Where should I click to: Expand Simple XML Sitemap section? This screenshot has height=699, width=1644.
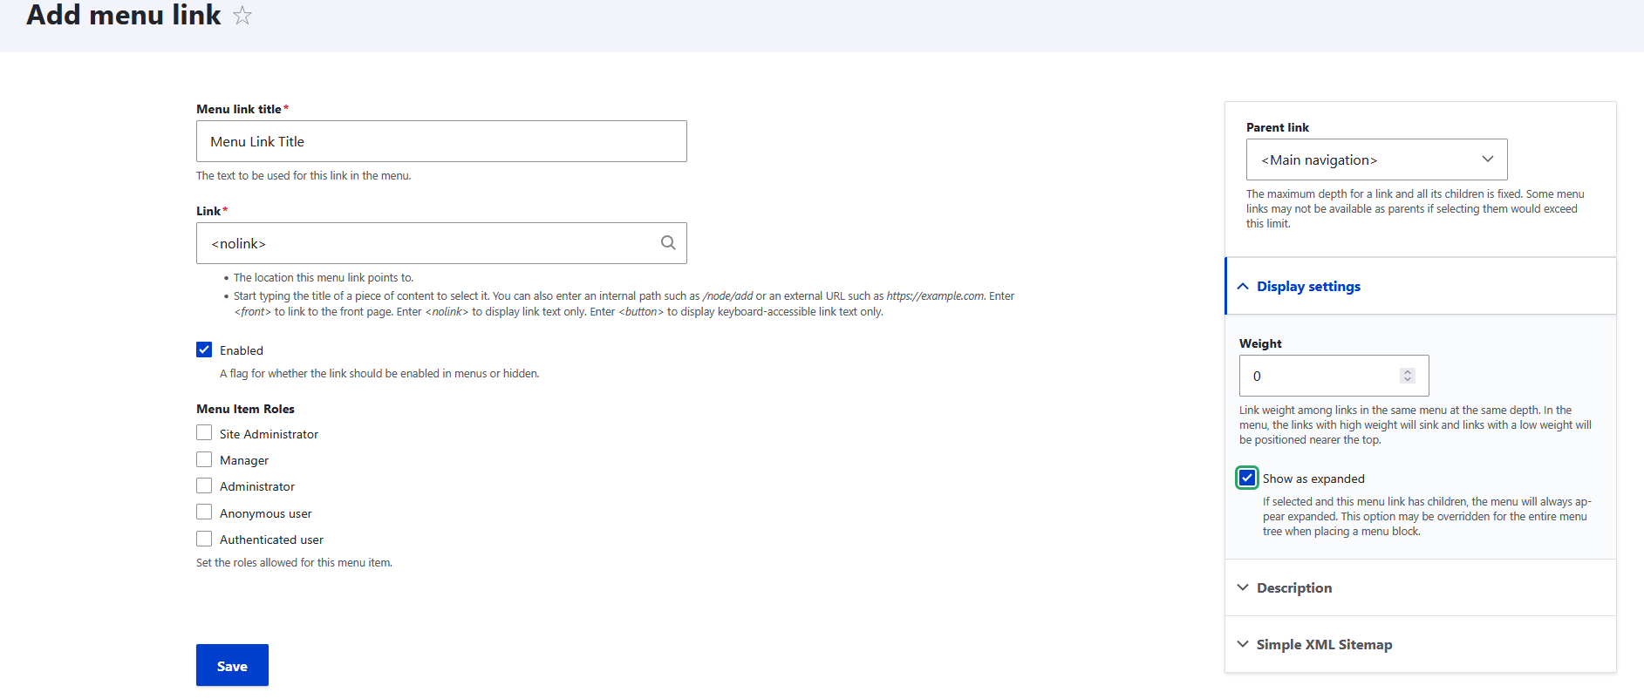pos(1421,644)
